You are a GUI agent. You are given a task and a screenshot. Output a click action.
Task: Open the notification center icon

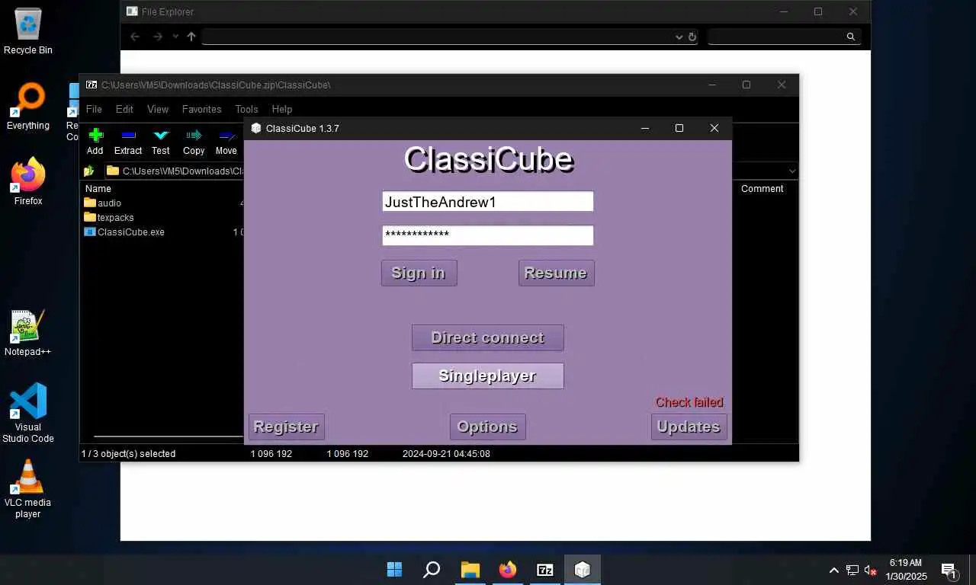(949, 571)
